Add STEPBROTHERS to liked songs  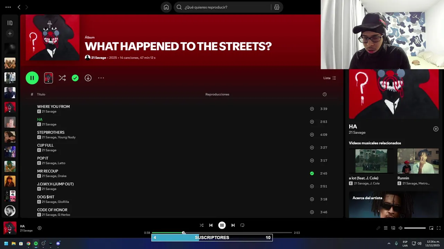click(x=312, y=135)
